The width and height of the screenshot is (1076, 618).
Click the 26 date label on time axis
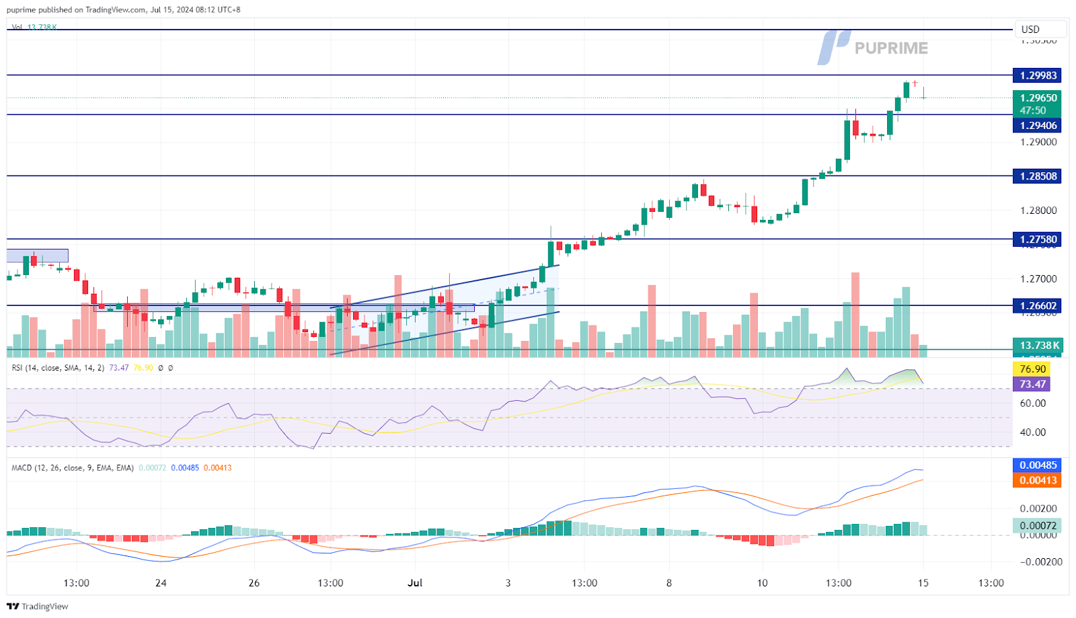click(x=254, y=583)
